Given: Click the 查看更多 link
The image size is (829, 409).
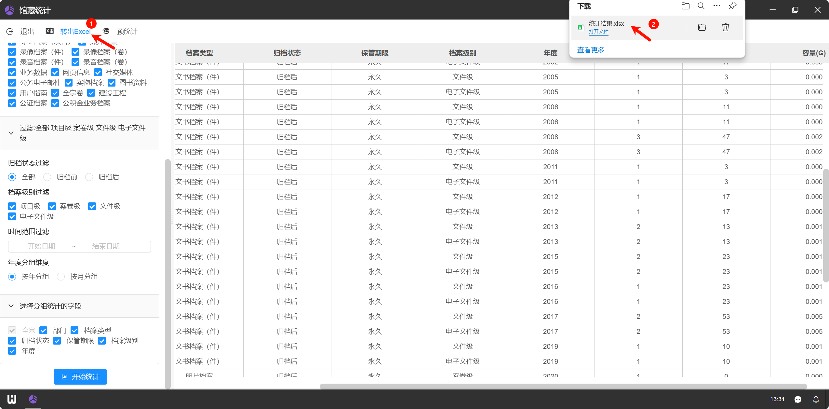Looking at the screenshot, I should pos(591,50).
